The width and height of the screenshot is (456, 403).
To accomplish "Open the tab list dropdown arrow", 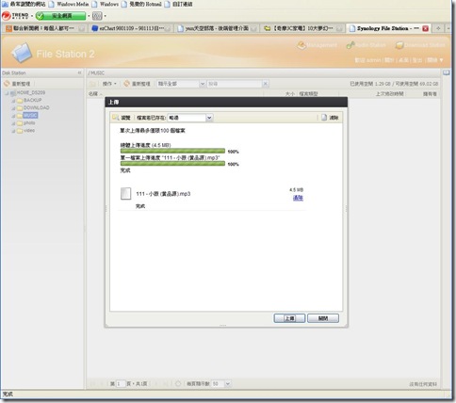I will 449,28.
